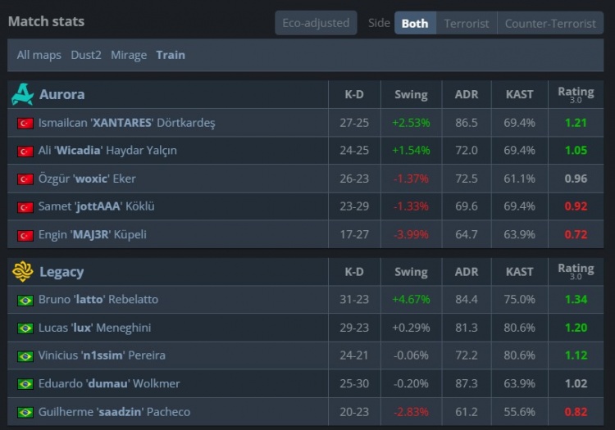
Task: Click the flag icon beside woxic
Action: (x=25, y=179)
